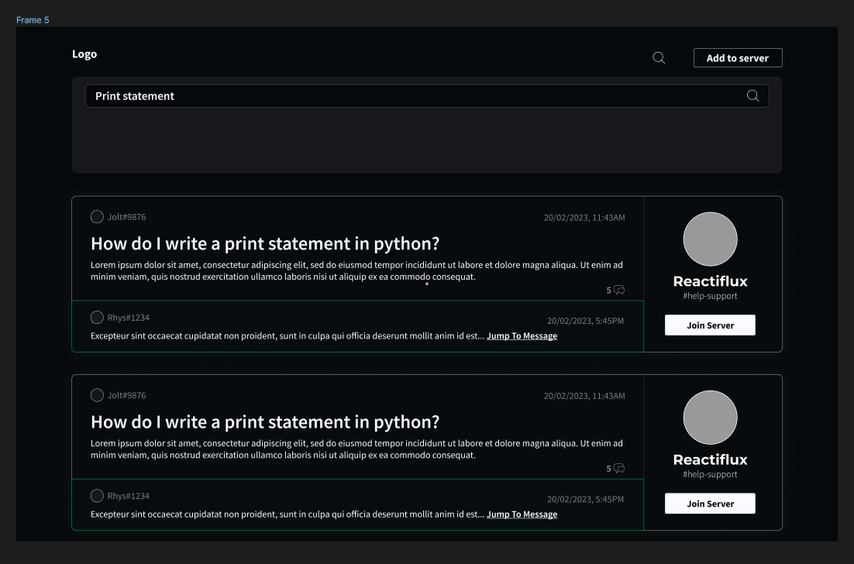This screenshot has height=564, width=854.
Task: Click the Reactiflux server avatar on the first card
Action: click(710, 239)
